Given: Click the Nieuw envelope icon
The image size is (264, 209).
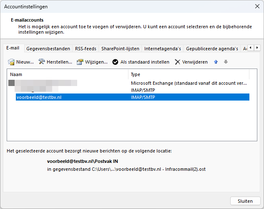Looking at the screenshot, I should click(x=11, y=62).
